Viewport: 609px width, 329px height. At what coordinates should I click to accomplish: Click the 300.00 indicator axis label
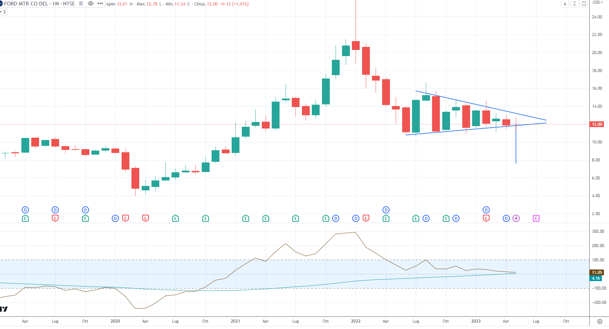[598, 231]
